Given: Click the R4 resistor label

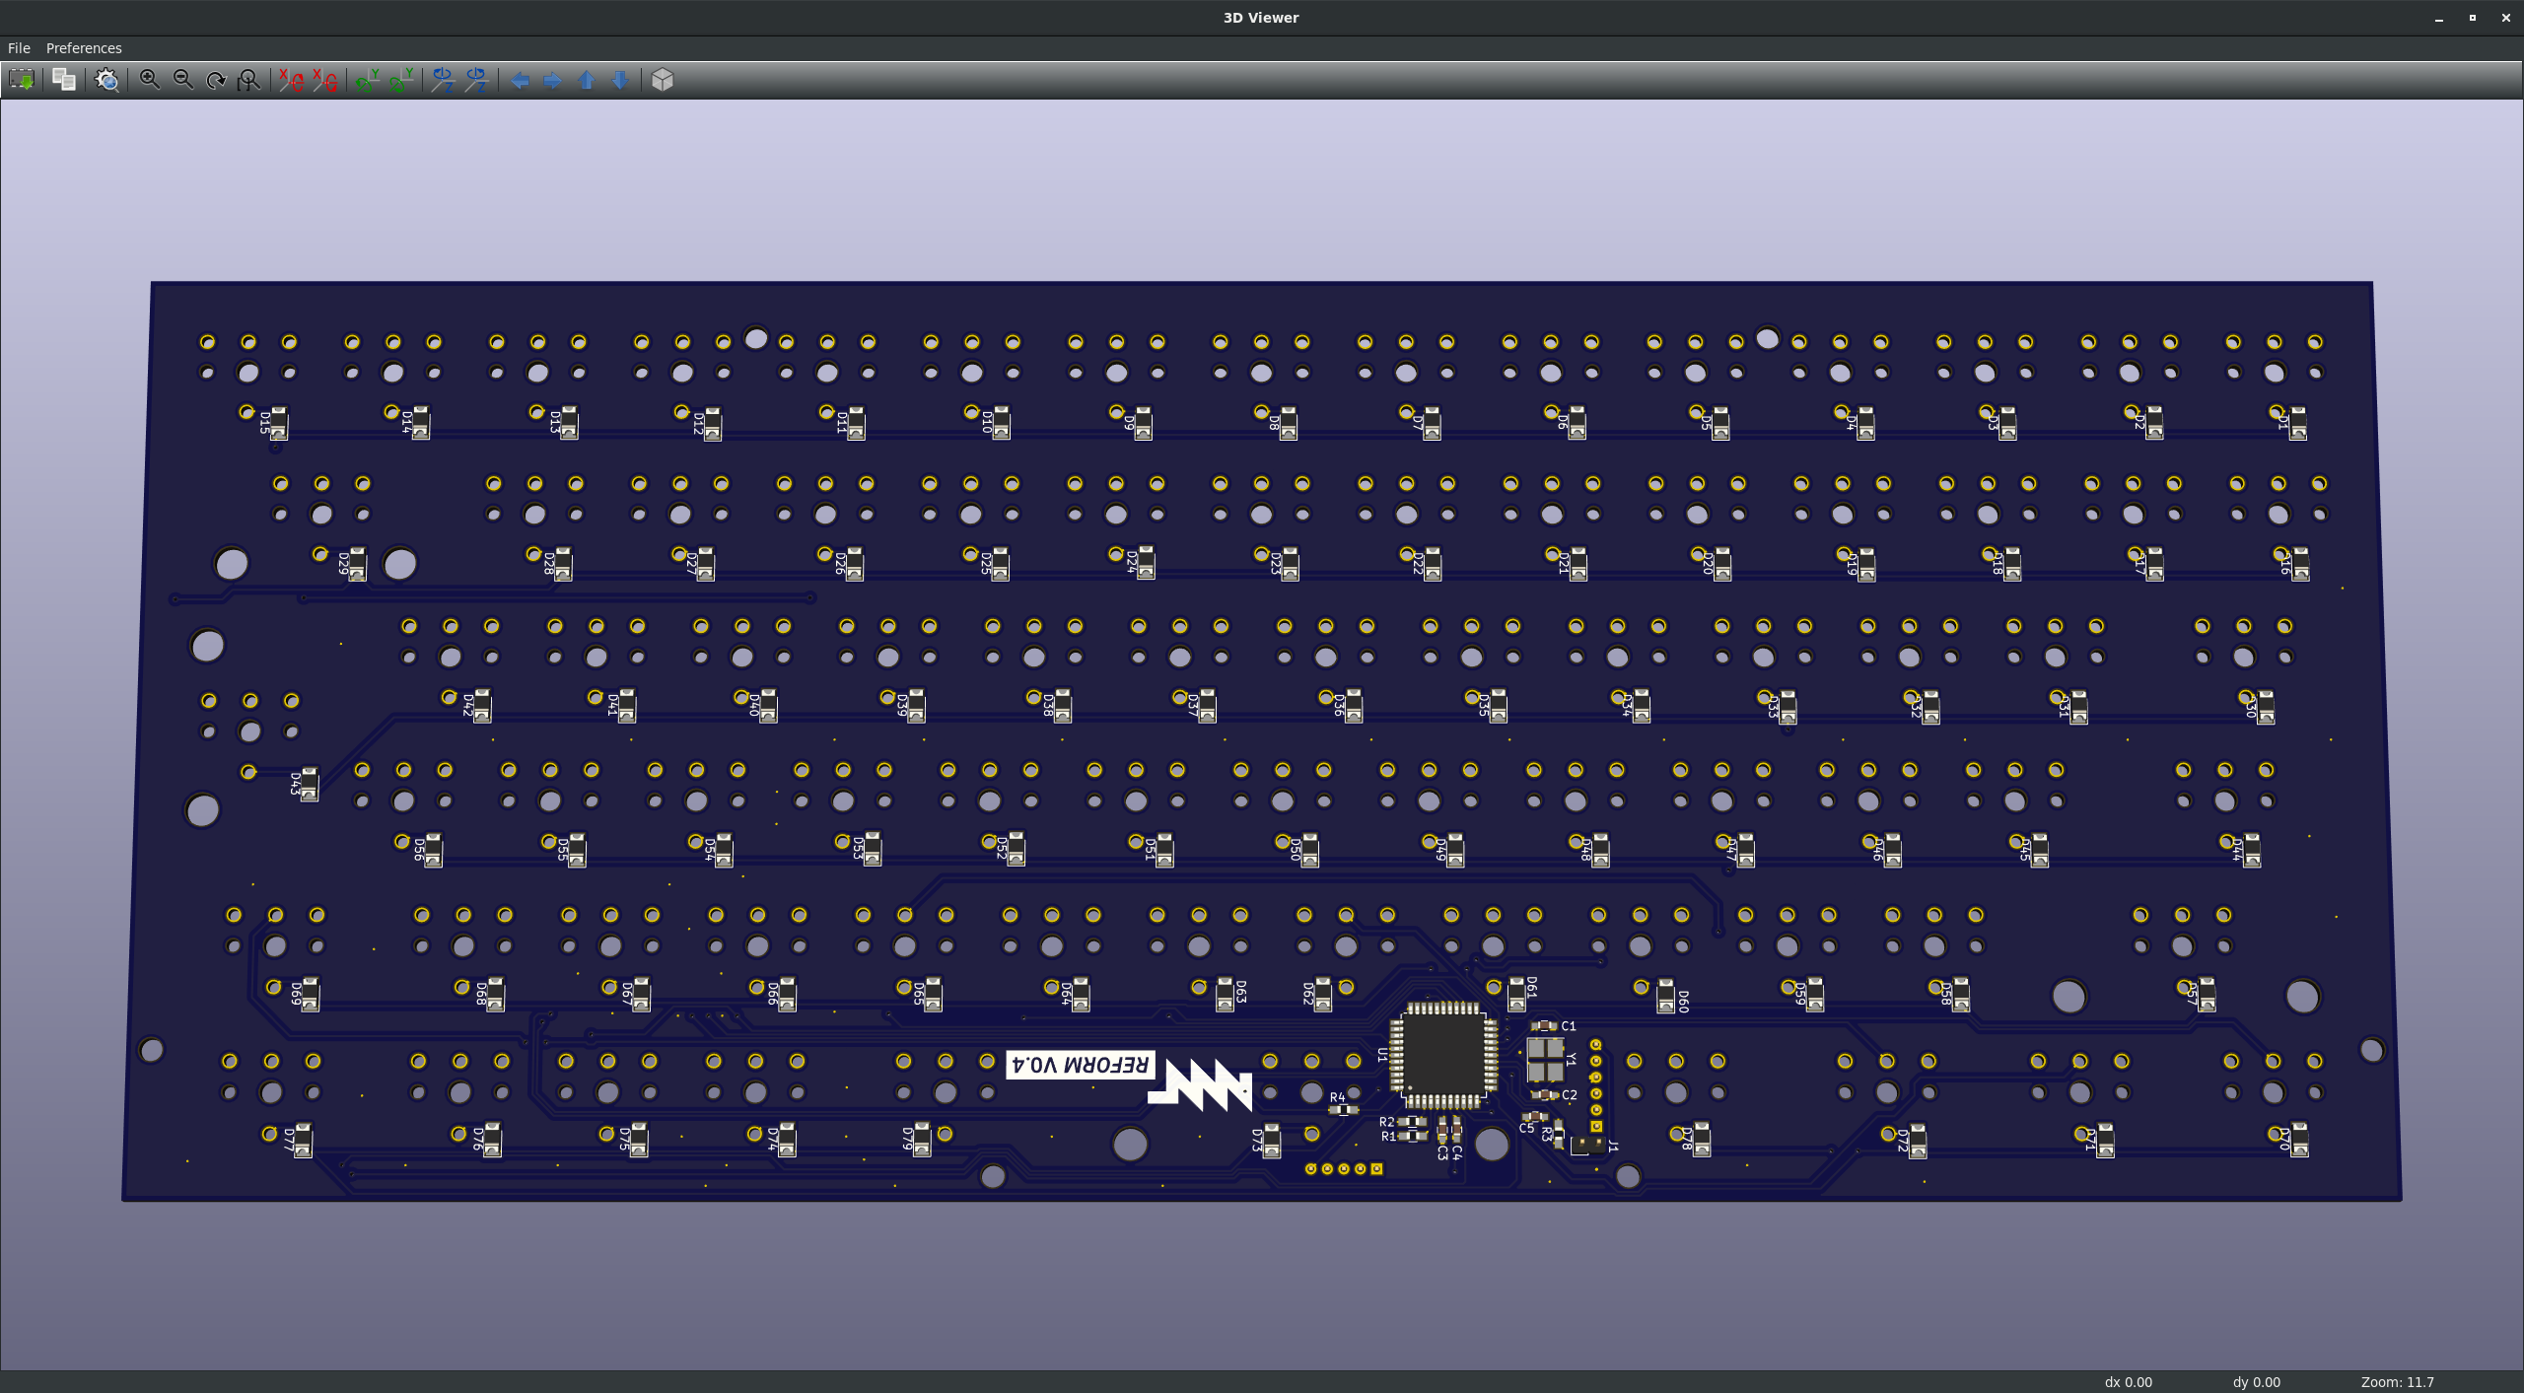Looking at the screenshot, I should click(1337, 1097).
